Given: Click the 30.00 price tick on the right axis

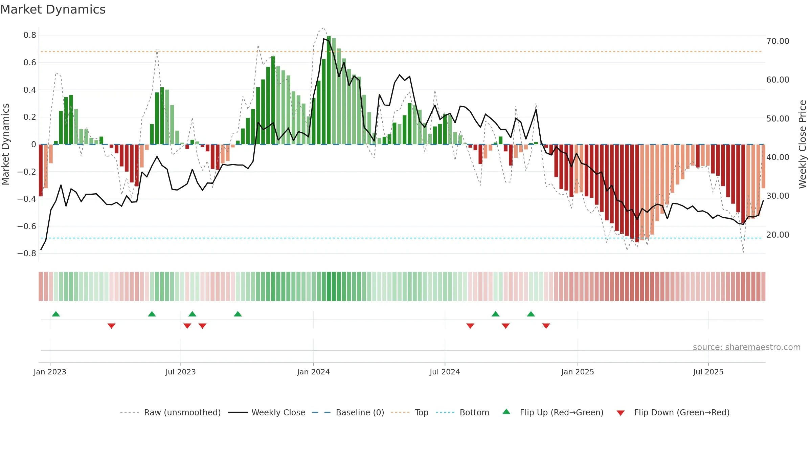Looking at the screenshot, I should tap(778, 196).
